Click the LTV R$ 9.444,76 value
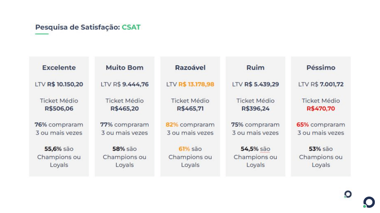The image size is (380, 213). tap(135, 84)
